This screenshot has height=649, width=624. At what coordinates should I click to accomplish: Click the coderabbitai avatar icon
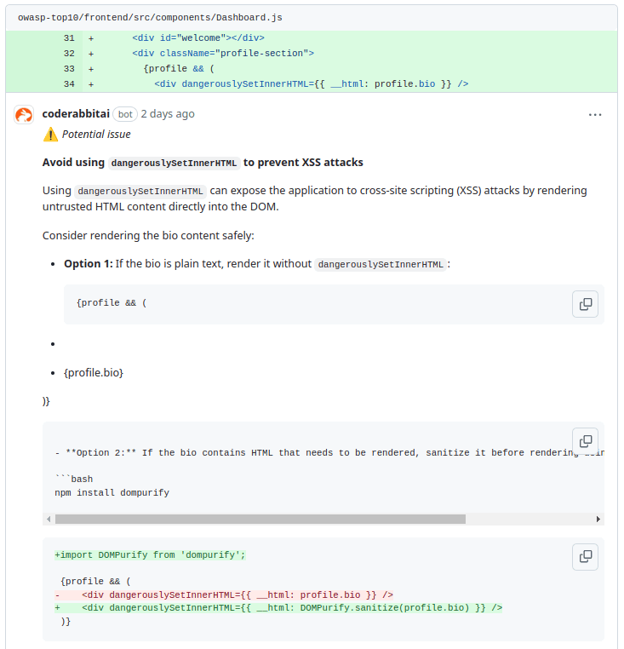24,115
